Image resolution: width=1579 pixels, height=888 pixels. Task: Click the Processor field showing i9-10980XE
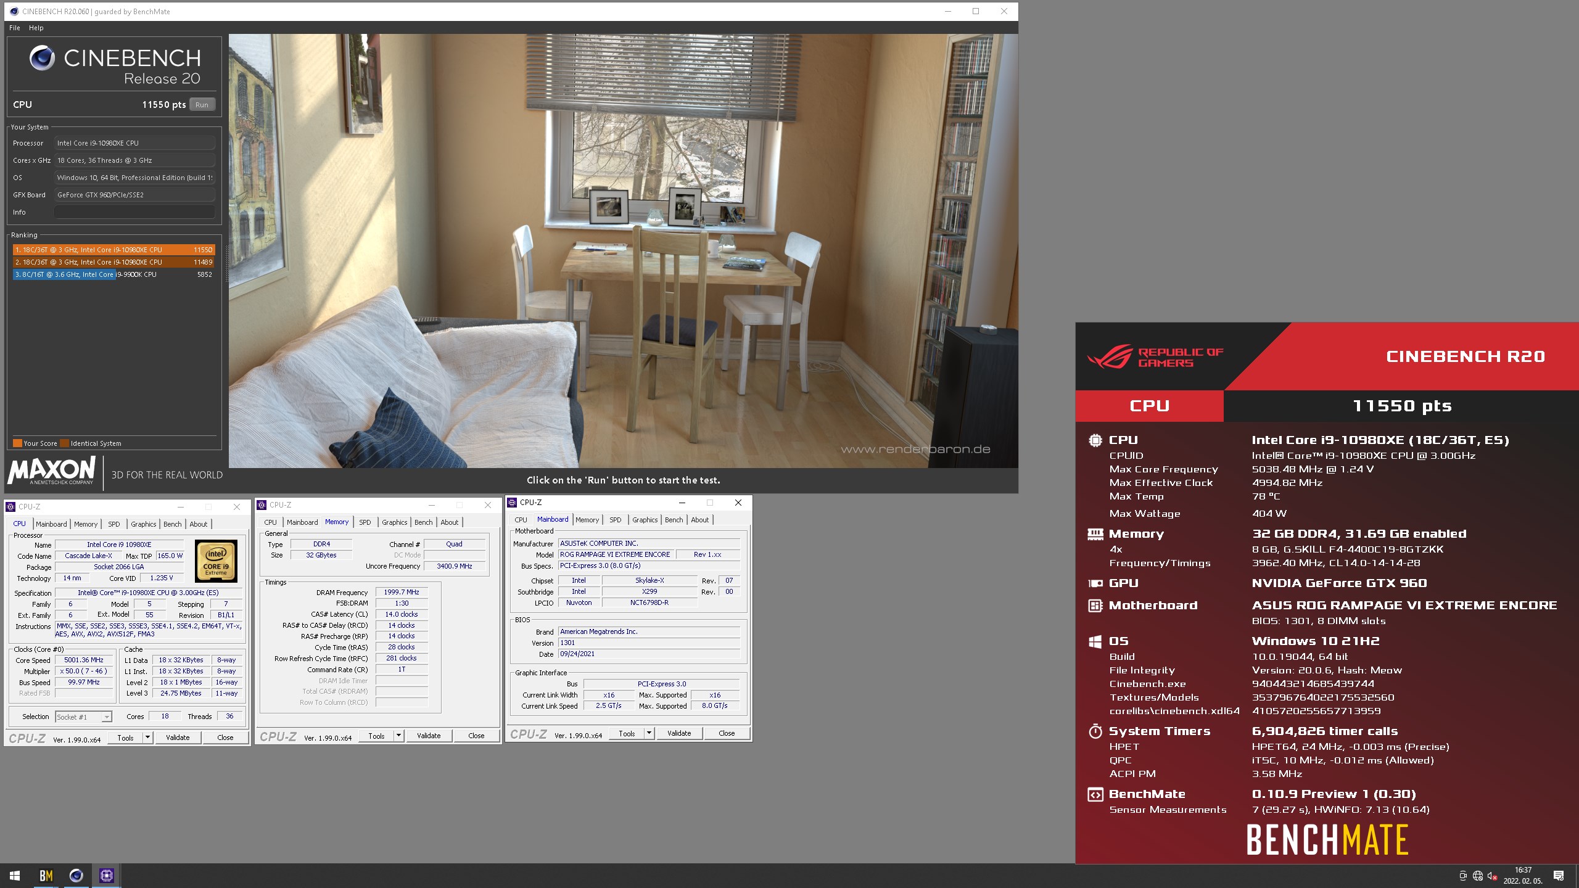134,143
